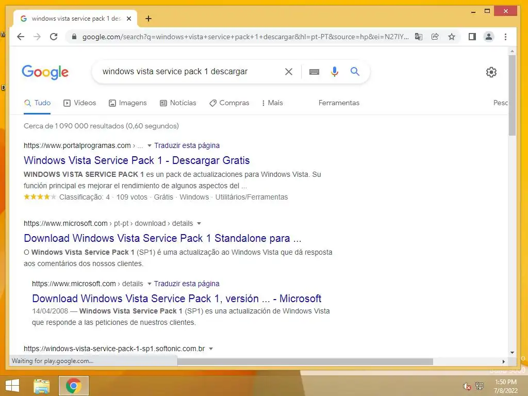Click the horizontal scrollbar thumb
Image resolution: width=528 pixels, height=396 pixels.
(x=305, y=361)
